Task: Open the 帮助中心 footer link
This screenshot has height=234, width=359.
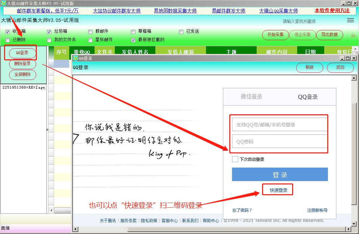Action: click(211, 221)
